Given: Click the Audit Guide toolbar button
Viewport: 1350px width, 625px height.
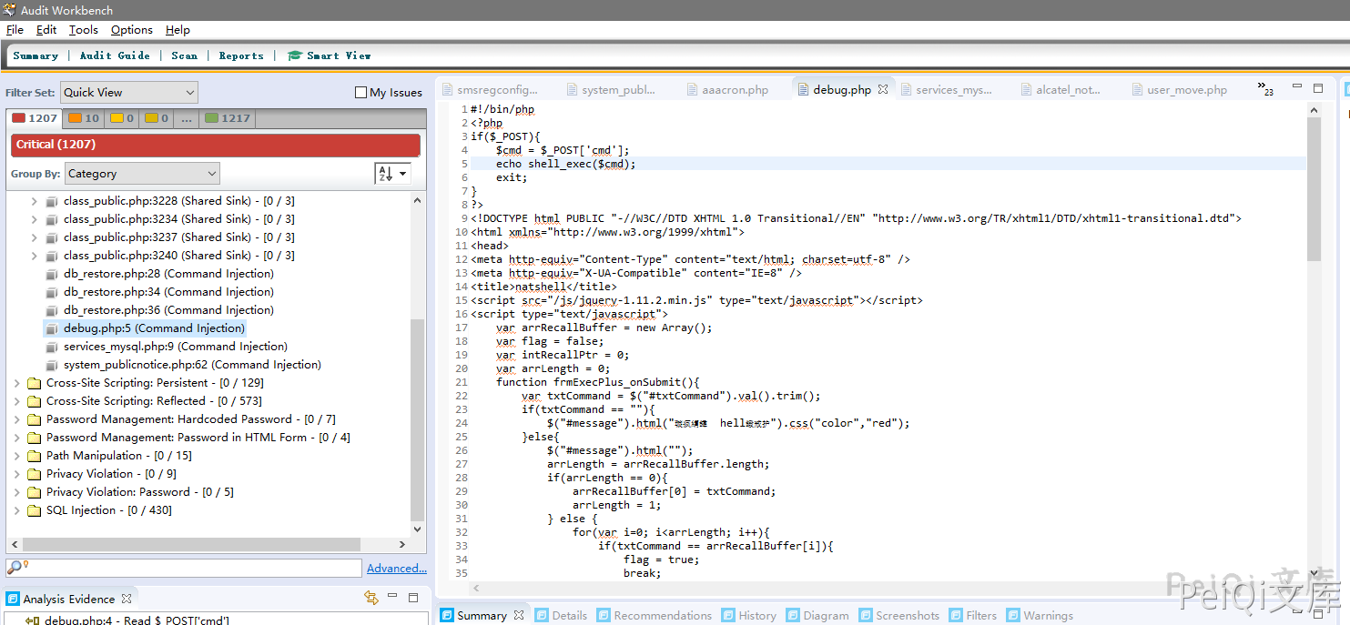Looking at the screenshot, I should coord(115,55).
